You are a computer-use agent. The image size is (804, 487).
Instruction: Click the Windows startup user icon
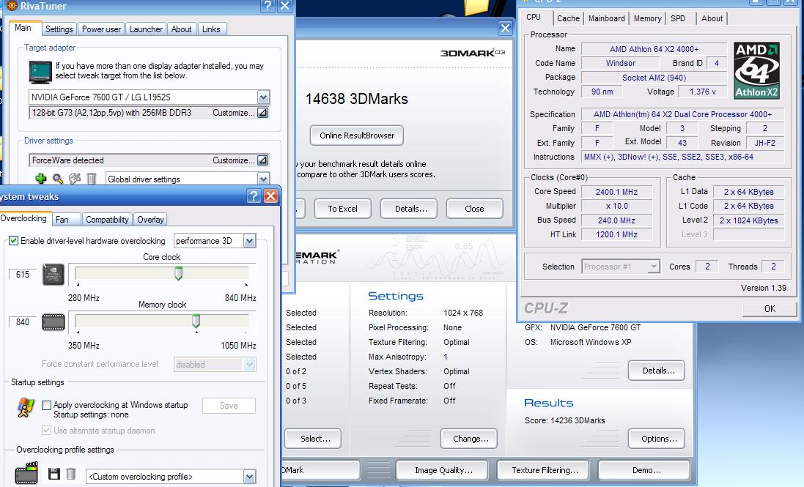tap(25, 408)
